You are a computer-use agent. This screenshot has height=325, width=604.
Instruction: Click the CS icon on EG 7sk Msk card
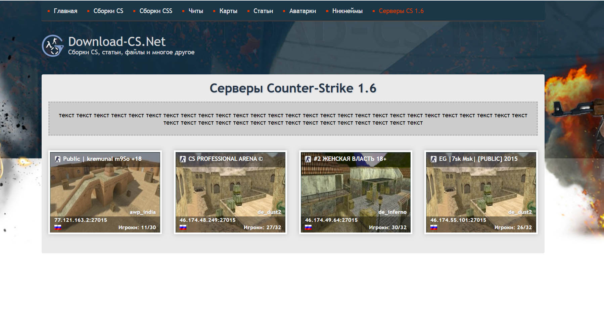pos(433,159)
